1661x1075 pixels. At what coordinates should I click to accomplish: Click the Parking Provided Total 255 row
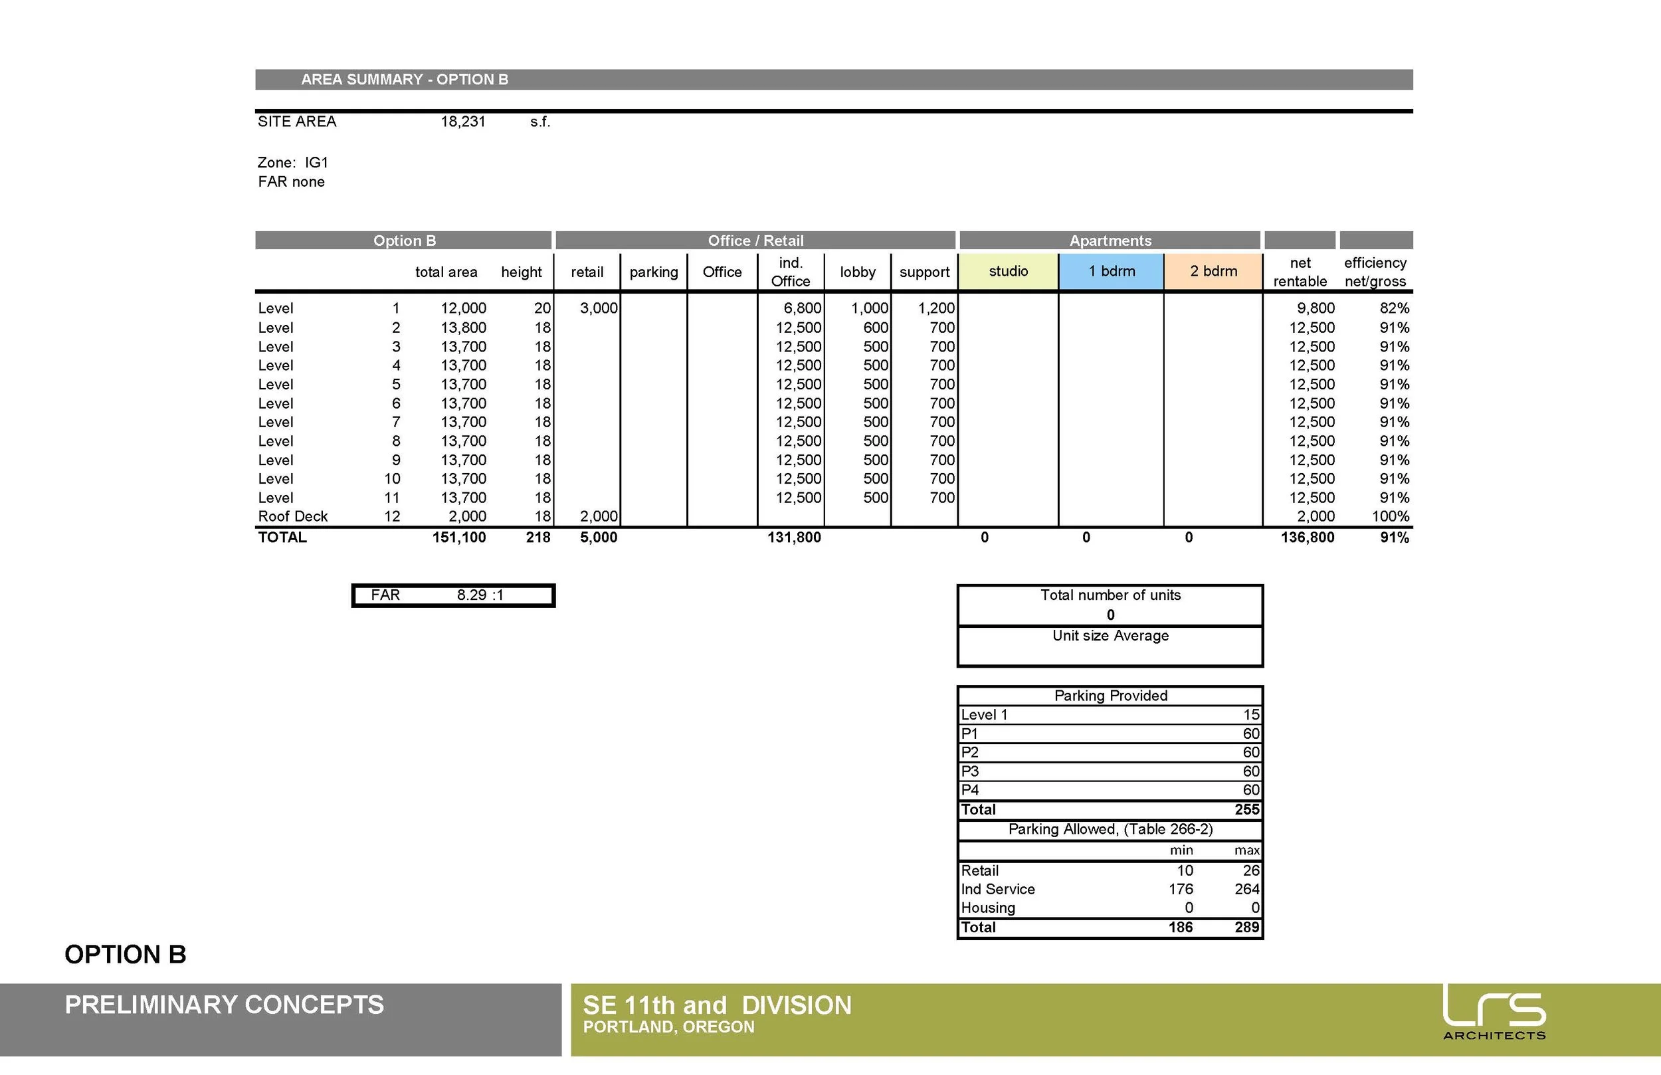[x=1110, y=810]
